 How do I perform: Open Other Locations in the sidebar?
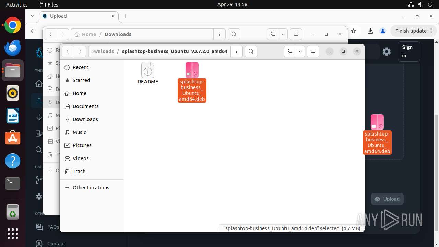coord(92,188)
